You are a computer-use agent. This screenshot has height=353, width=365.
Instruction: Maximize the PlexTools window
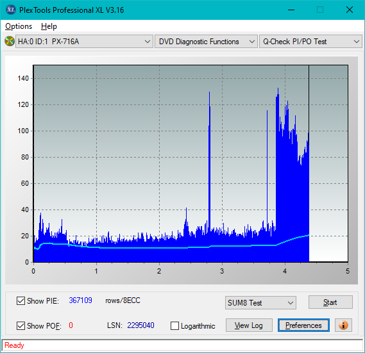click(x=320, y=10)
